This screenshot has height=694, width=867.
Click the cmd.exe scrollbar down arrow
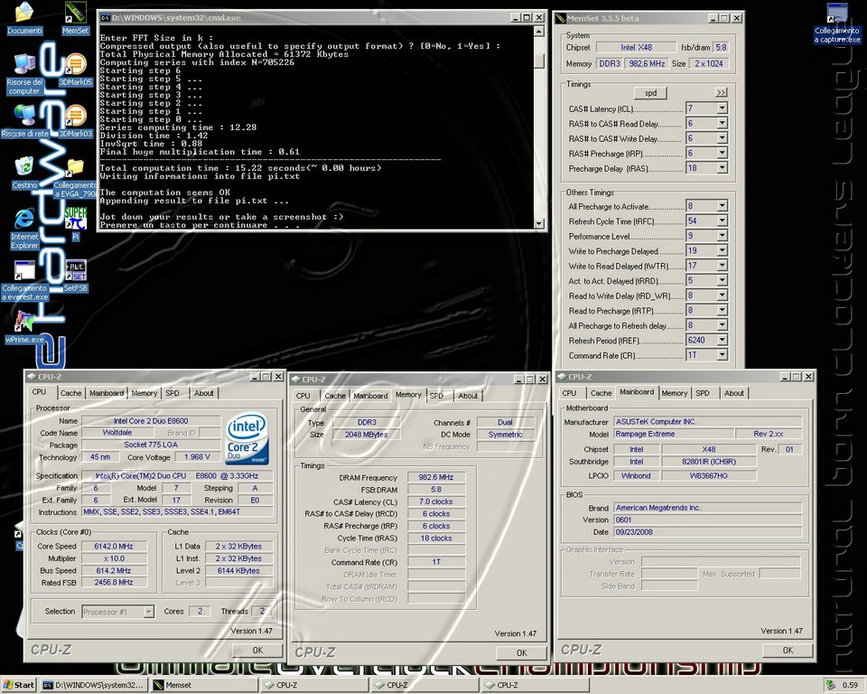(x=539, y=223)
